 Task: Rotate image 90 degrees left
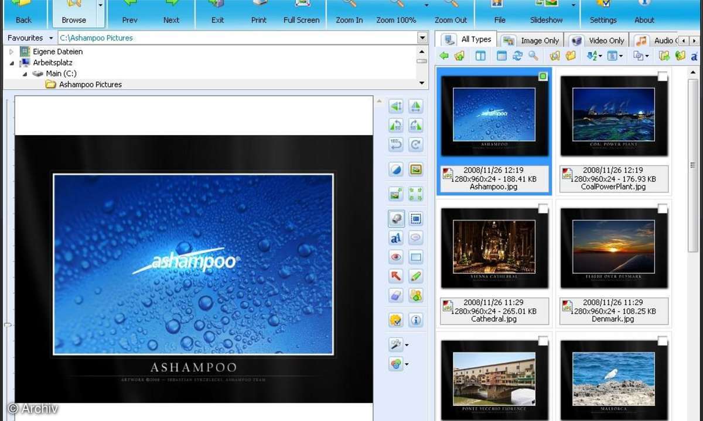[x=396, y=125]
